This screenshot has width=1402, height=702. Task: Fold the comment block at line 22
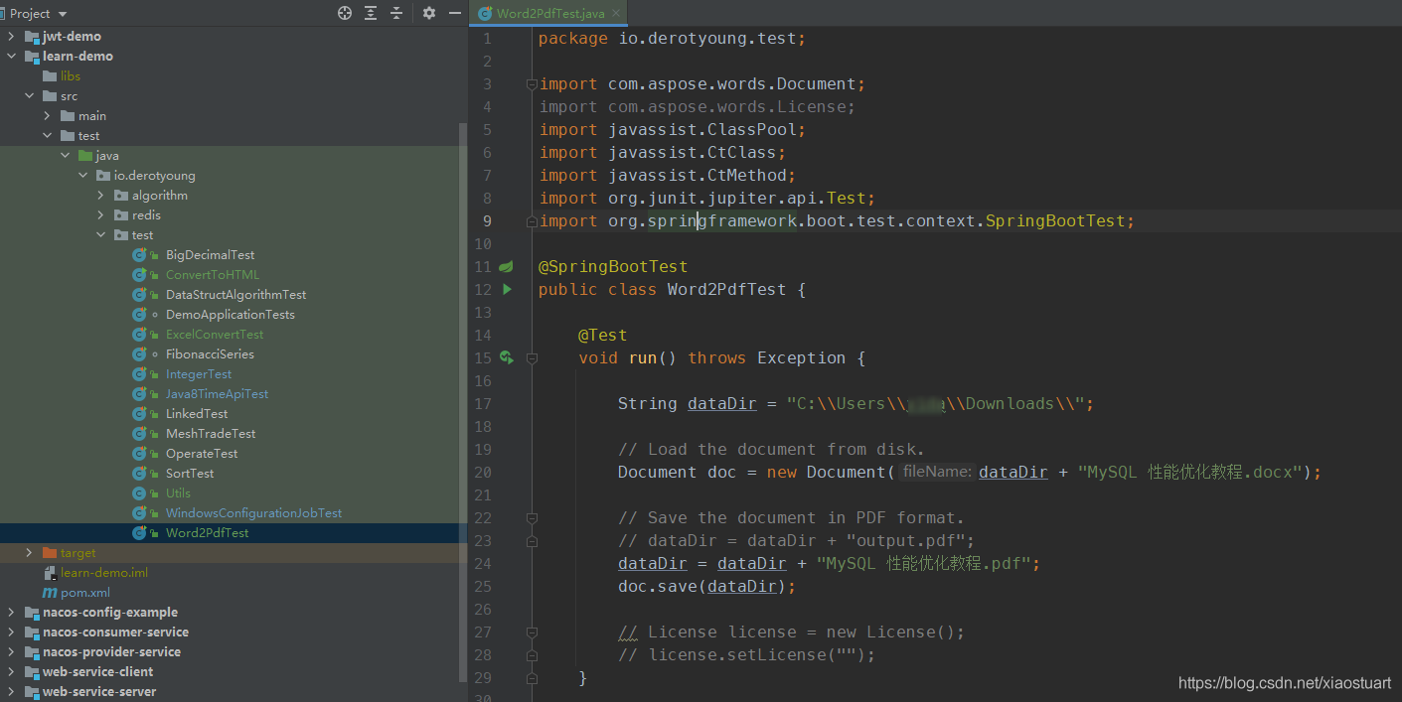pos(532,518)
